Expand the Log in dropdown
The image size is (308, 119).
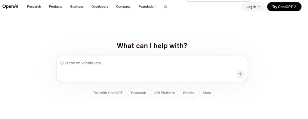(253, 7)
